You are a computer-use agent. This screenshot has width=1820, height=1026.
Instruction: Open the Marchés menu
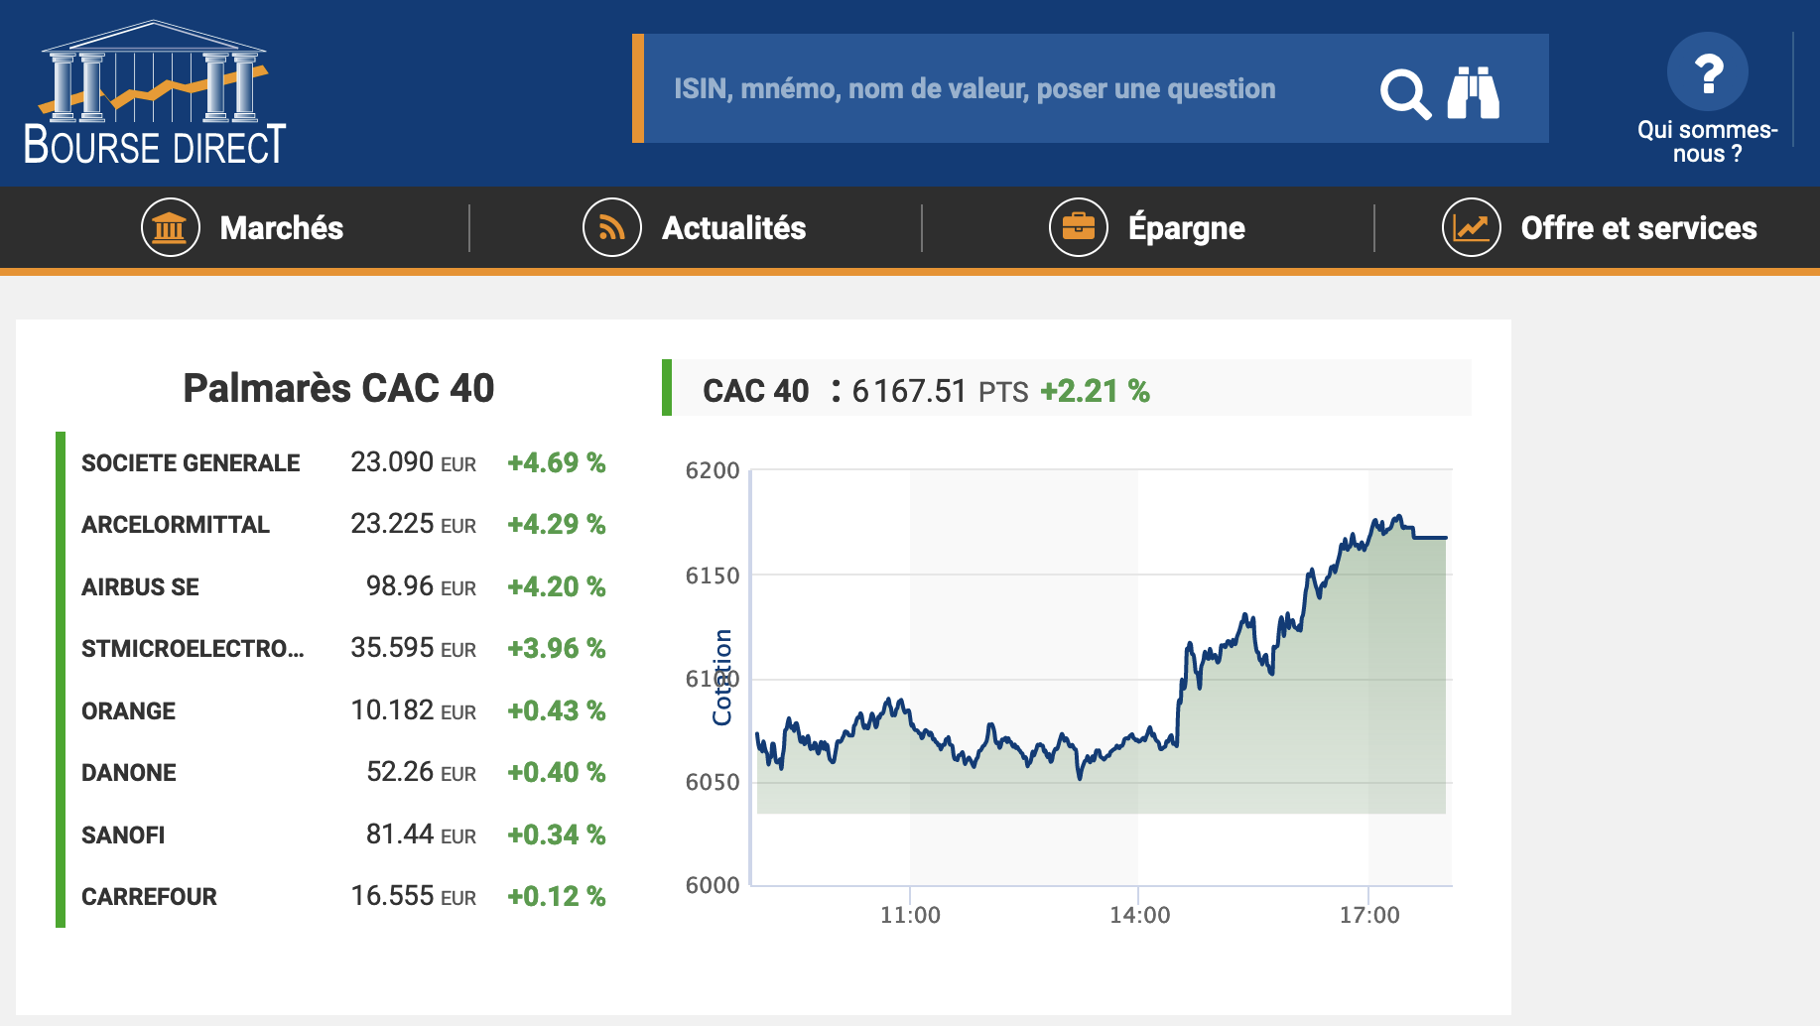pyautogui.click(x=282, y=228)
